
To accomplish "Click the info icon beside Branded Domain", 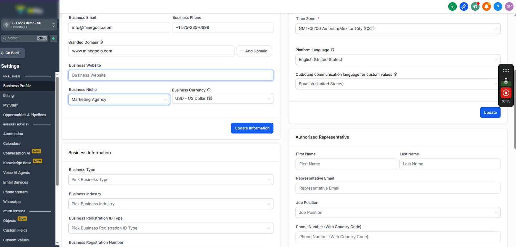I will (101, 42).
